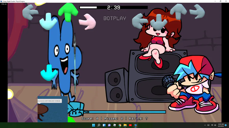Open File Explorer from taskbar
This screenshot has width=229, height=128.
[x=125, y=125]
